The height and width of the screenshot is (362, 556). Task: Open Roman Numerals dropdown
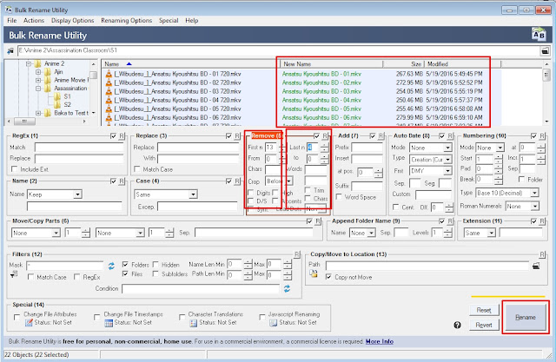point(522,206)
